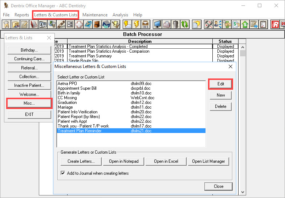Click the clipboard checklist toolbar icon
285x198 pixels.
[x=263, y=24]
